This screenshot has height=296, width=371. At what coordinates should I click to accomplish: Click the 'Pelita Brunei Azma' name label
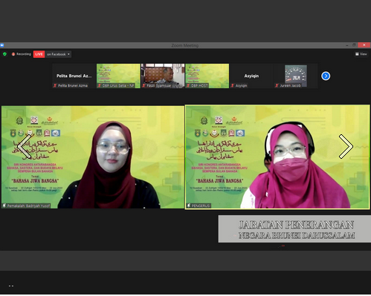(x=73, y=85)
